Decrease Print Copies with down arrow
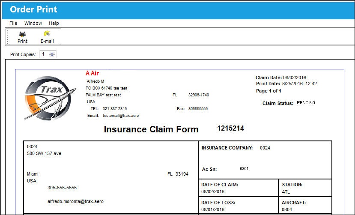Image resolution: width=355 pixels, height=215 pixels. coord(52,56)
